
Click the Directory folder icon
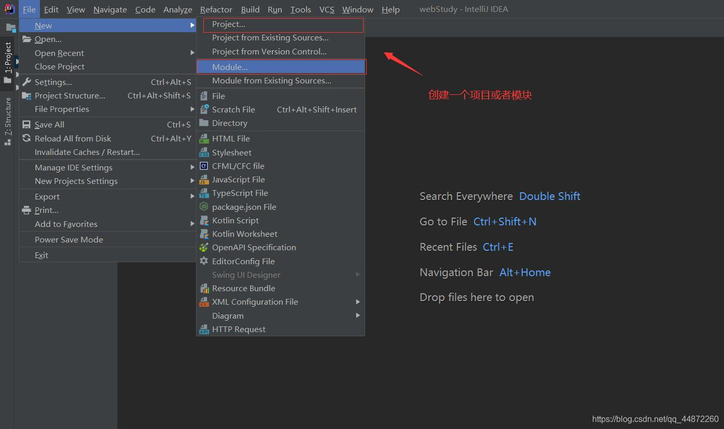204,123
